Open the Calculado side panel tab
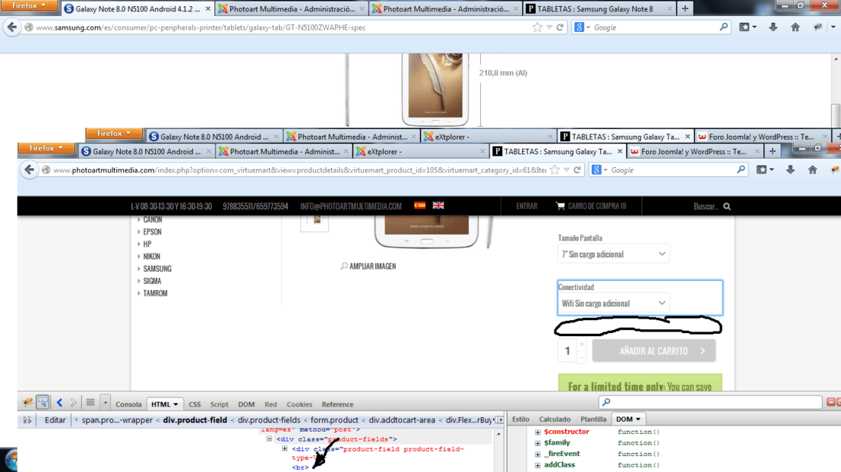The image size is (841, 472). point(554,419)
